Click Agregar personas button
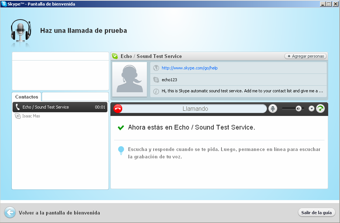340x223 pixels. pos(306,56)
